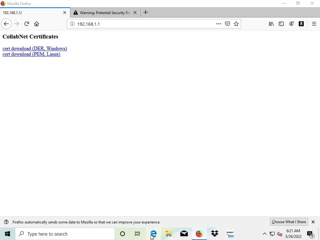Click the CollabNet Certificates heading

point(30,37)
